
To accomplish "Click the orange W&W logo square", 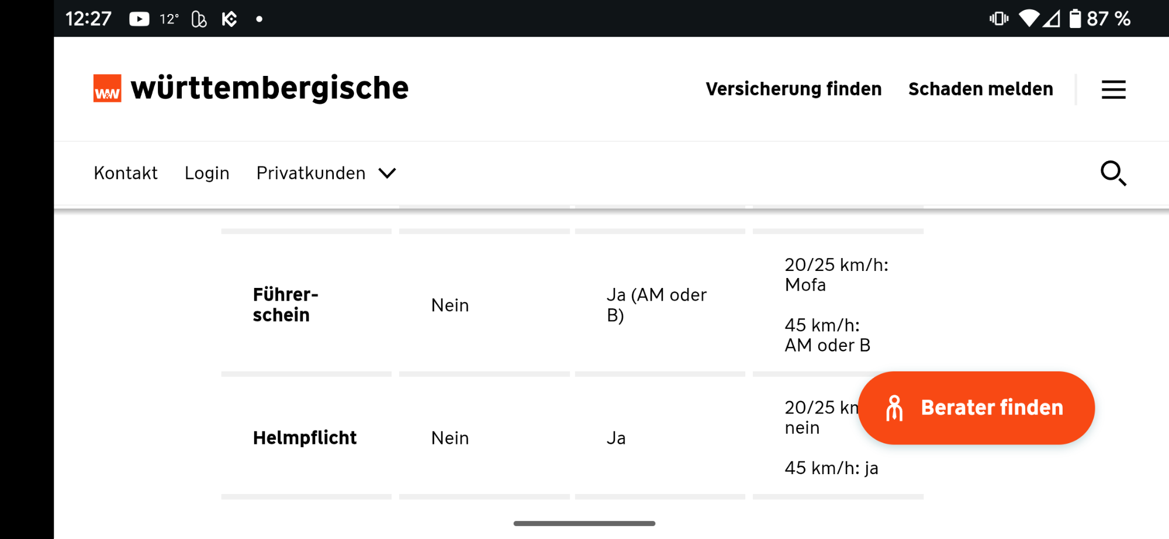I will [108, 88].
